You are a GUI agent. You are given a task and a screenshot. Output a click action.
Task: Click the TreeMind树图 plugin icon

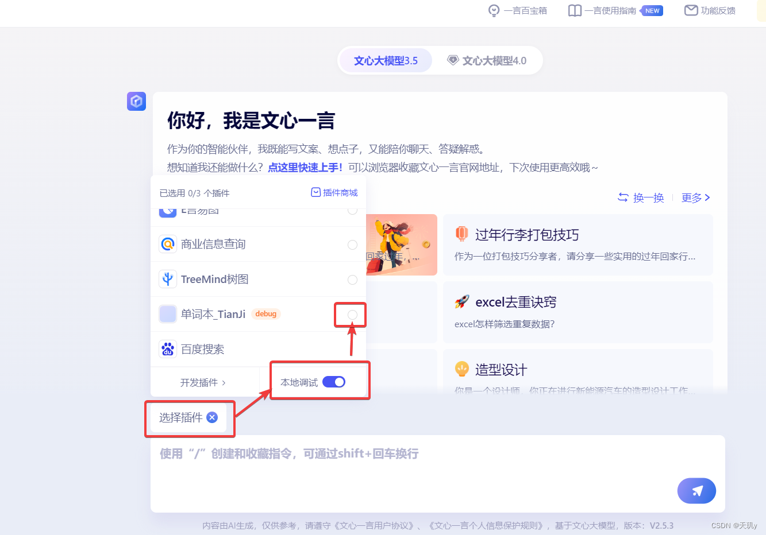(x=168, y=279)
